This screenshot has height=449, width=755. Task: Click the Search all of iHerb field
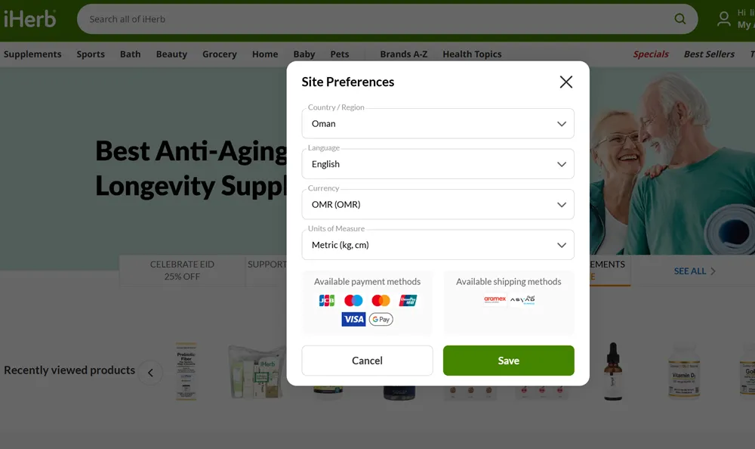[375, 19]
